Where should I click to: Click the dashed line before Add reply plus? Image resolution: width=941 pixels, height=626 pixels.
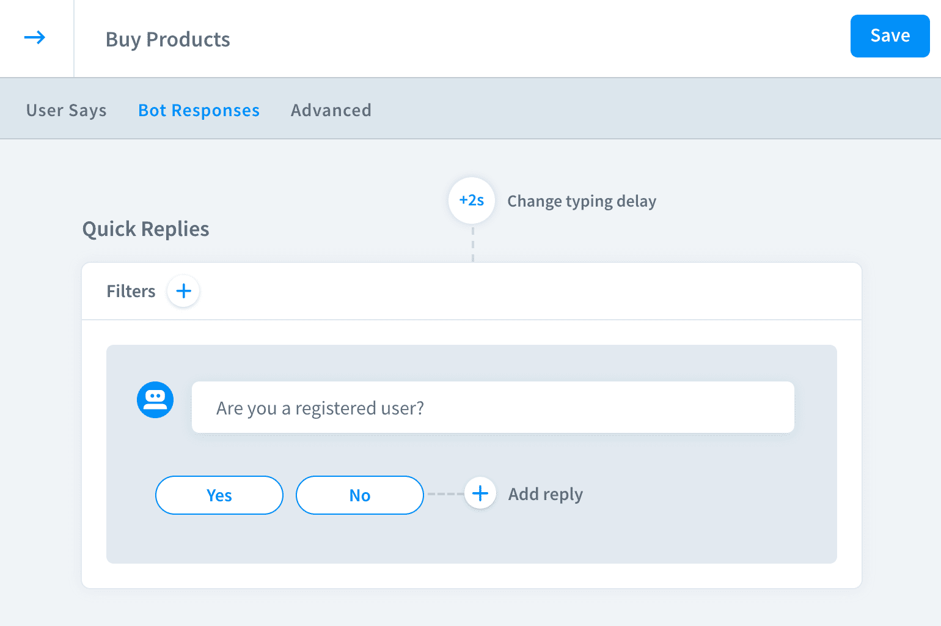point(445,494)
